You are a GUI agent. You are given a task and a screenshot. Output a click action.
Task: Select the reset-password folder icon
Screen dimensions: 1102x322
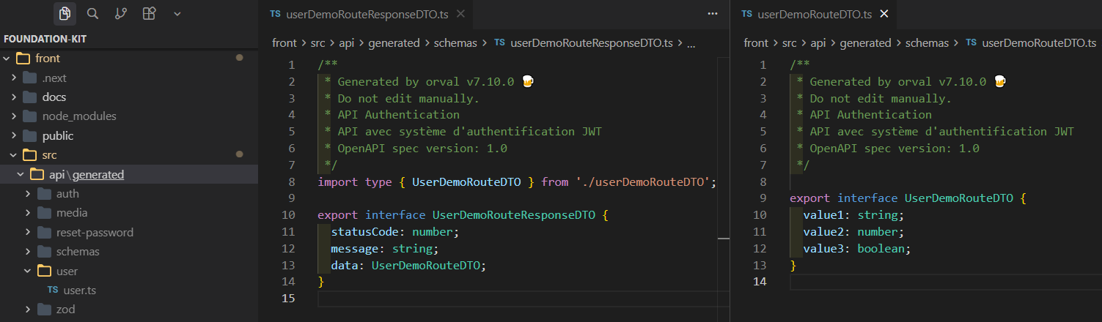pyautogui.click(x=43, y=232)
